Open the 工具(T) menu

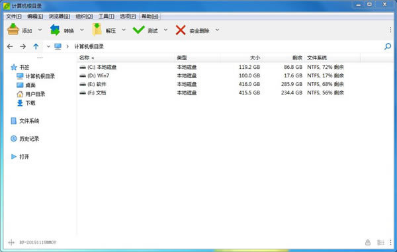106,17
